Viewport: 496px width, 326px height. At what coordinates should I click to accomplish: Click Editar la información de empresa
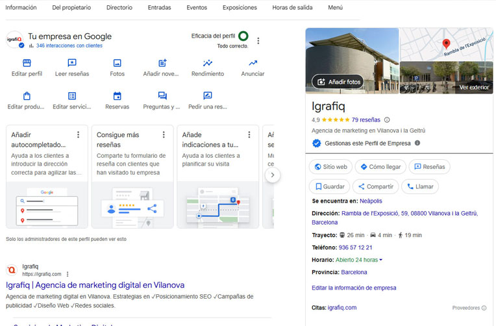click(354, 288)
